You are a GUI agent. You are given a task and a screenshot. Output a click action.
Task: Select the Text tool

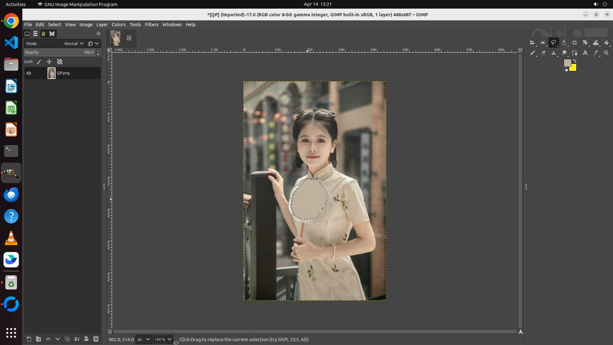[x=585, y=53]
